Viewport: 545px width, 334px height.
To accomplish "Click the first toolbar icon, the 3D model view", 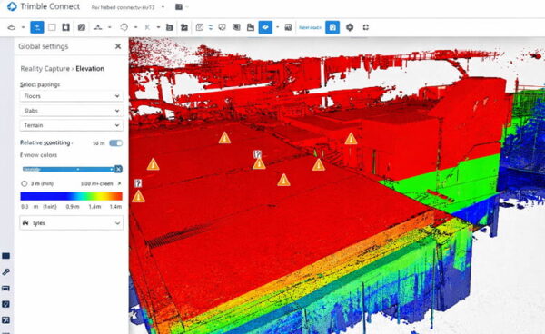I will 12,27.
